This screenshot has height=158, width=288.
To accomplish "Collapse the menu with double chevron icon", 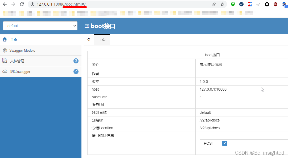I will point(89,39).
